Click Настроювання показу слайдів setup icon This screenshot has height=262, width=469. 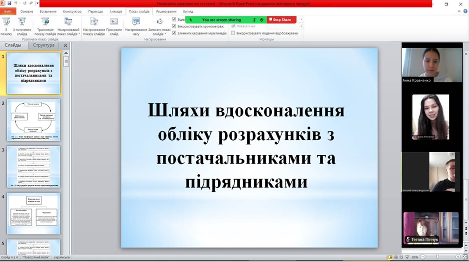94,27
